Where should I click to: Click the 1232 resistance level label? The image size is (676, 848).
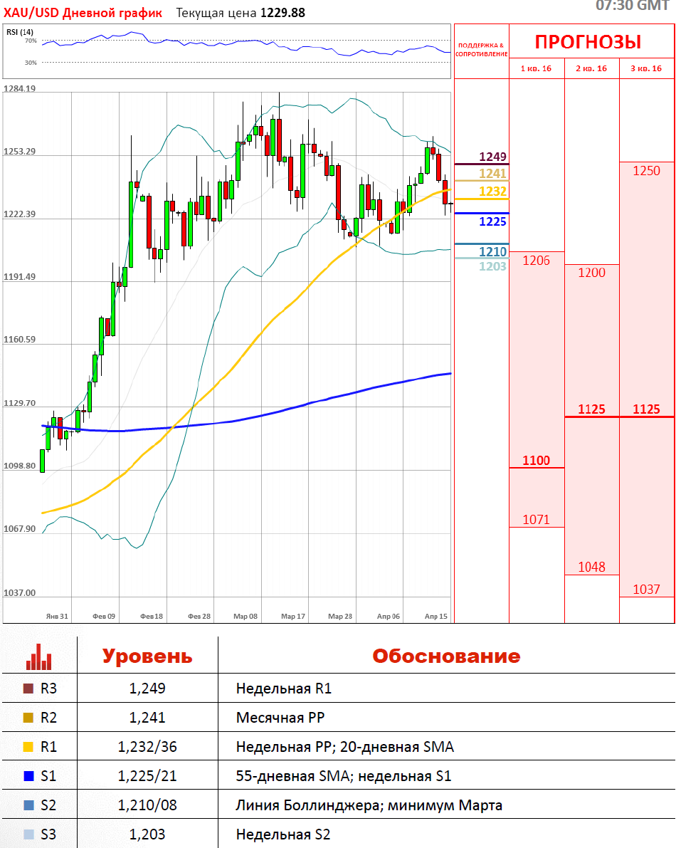tap(493, 192)
